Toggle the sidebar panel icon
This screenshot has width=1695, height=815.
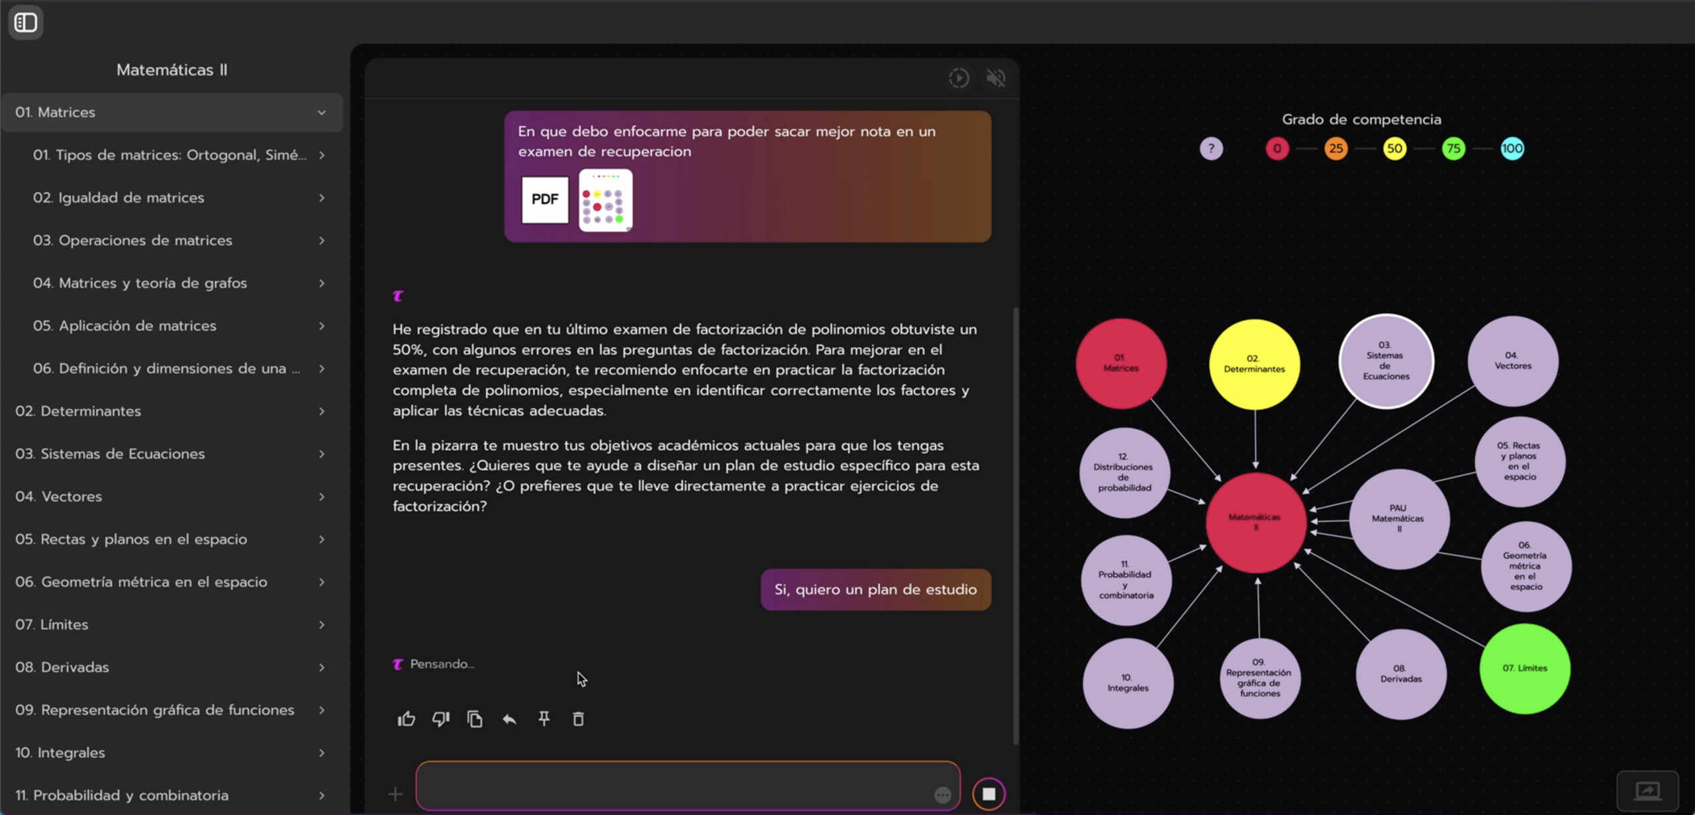click(x=26, y=23)
